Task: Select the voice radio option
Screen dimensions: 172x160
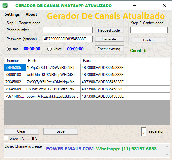Action: click(x=49, y=49)
